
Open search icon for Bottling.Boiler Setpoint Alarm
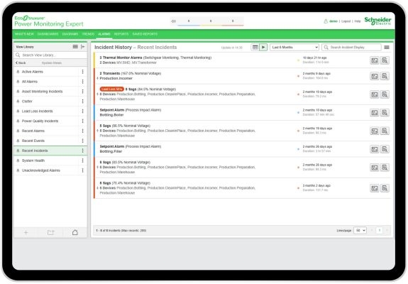coord(385,112)
